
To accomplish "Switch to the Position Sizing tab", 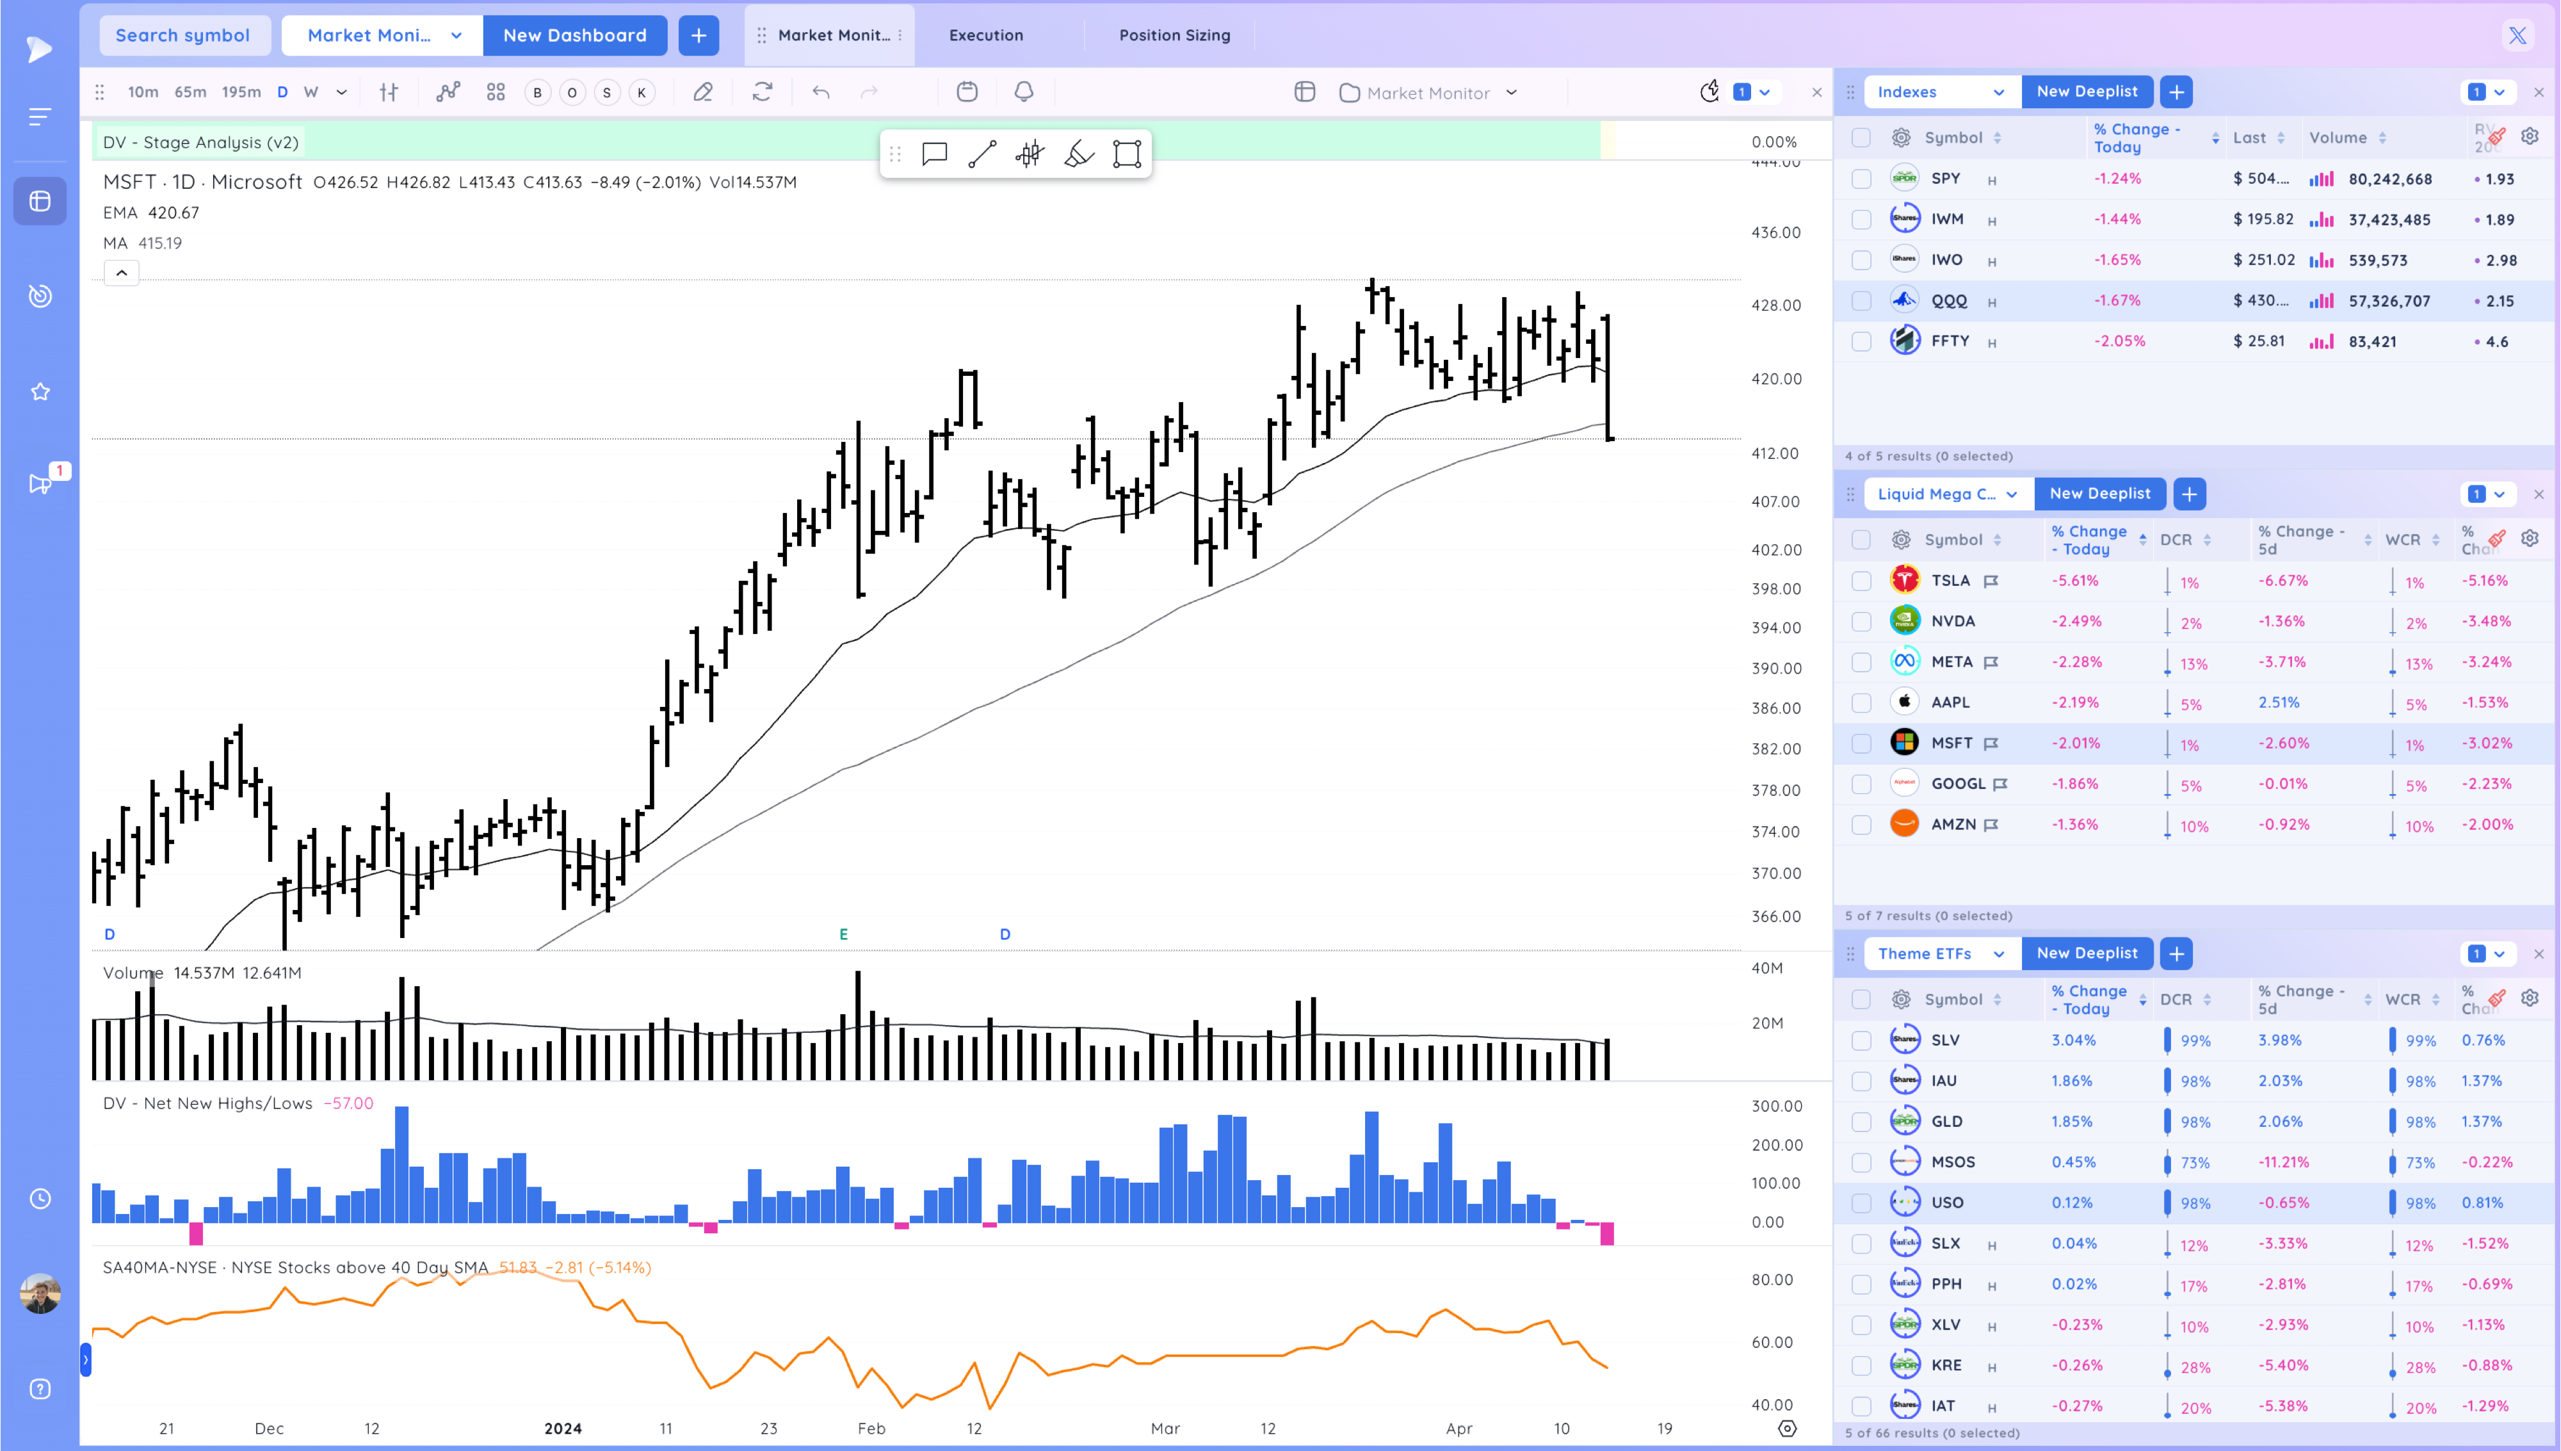I will click(x=1174, y=36).
